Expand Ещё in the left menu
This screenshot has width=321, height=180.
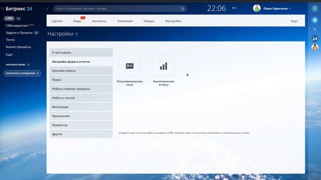10,54
